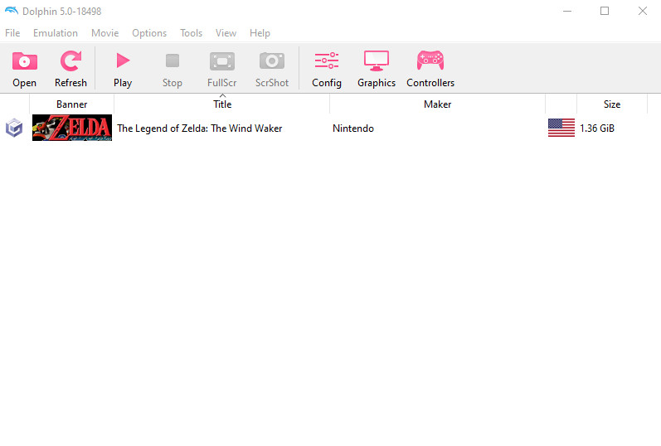Sort games by the Size column header
This screenshot has width=661, height=446.
pos(611,104)
